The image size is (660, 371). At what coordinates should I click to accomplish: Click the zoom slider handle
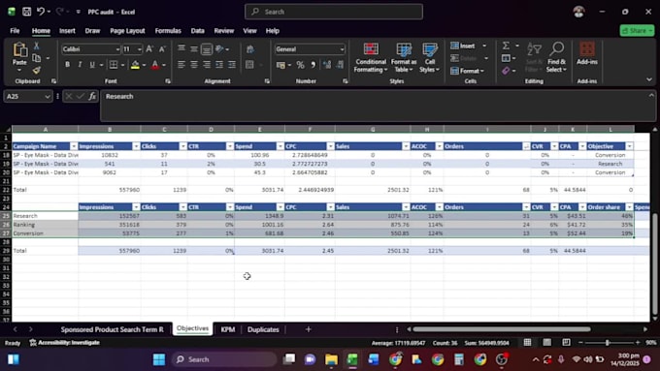click(607, 343)
